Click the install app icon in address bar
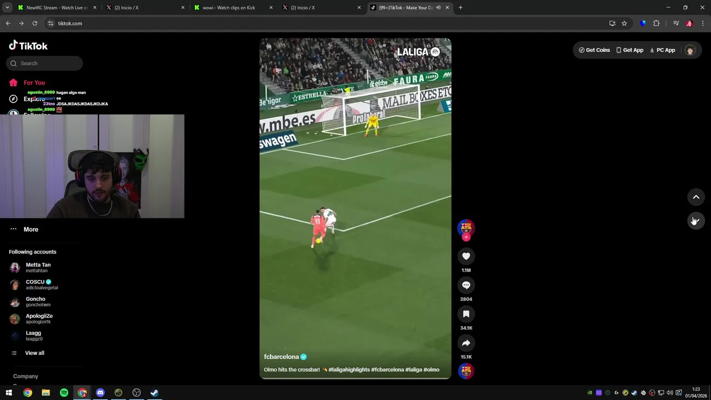Viewport: 711px width, 400px height. pyautogui.click(x=612, y=23)
